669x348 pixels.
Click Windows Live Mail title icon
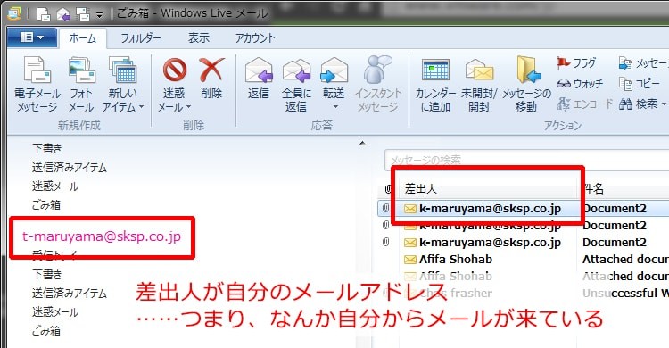[x=14, y=14]
